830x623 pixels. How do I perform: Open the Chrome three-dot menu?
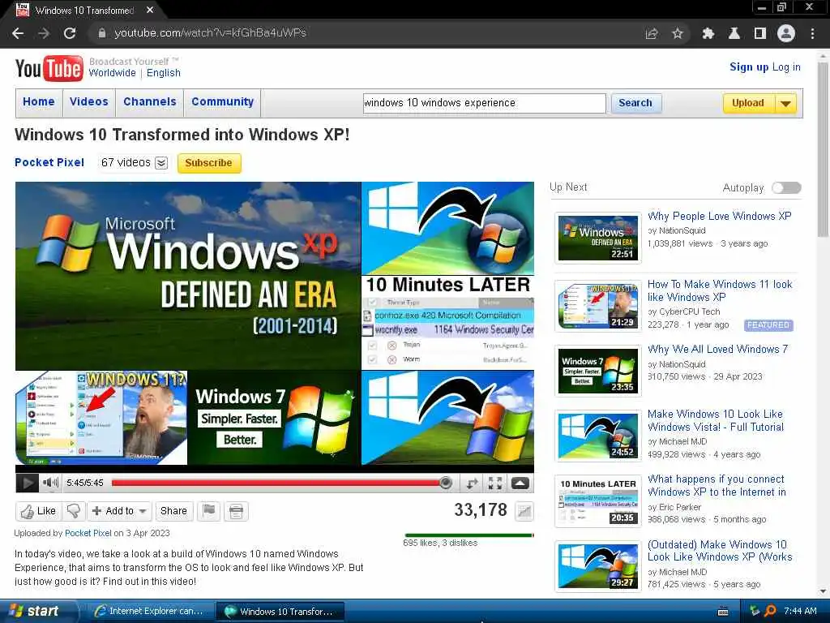(x=812, y=33)
